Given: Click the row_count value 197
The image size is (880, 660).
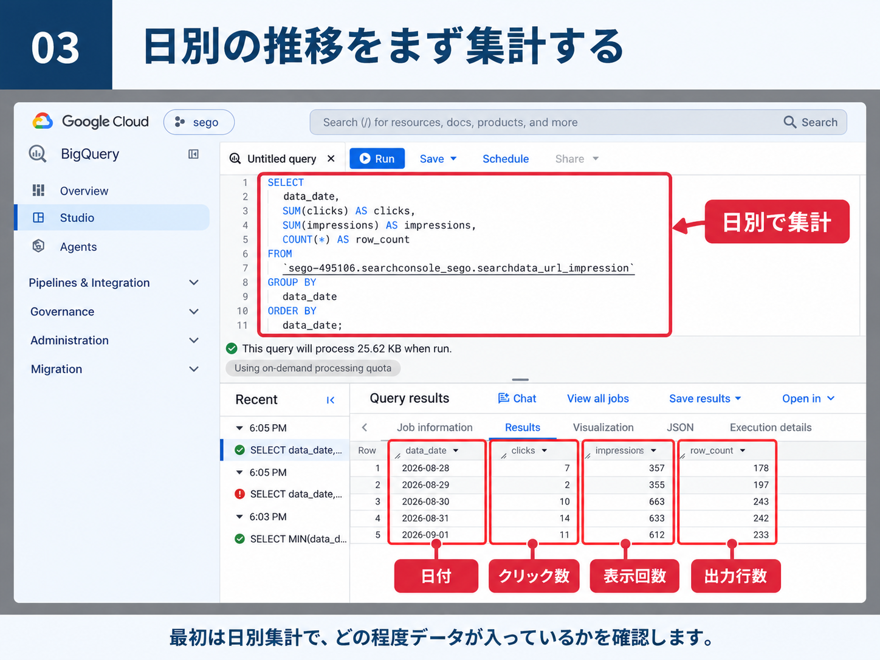Looking at the screenshot, I should click(x=761, y=485).
